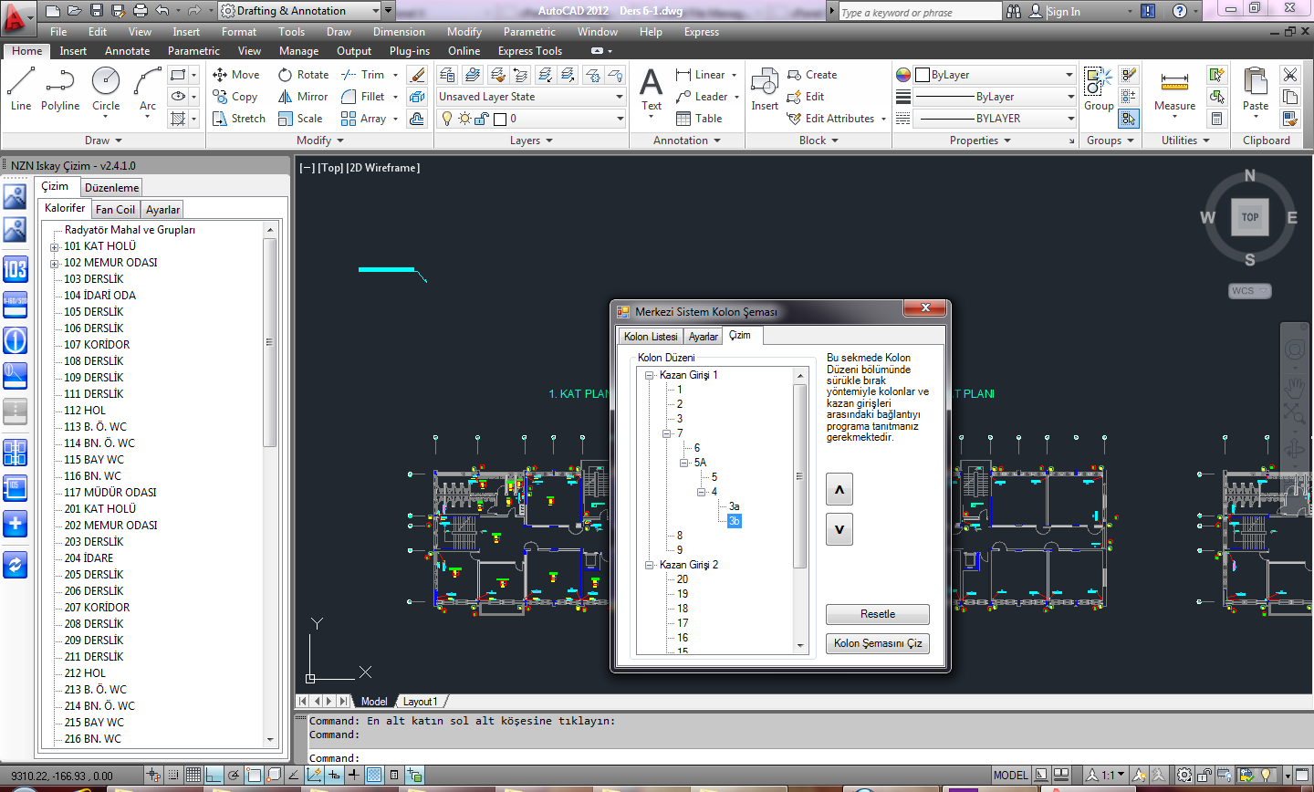Switch to the Kolon Listesi tab
Screen dimensions: 1314x792
651,337
